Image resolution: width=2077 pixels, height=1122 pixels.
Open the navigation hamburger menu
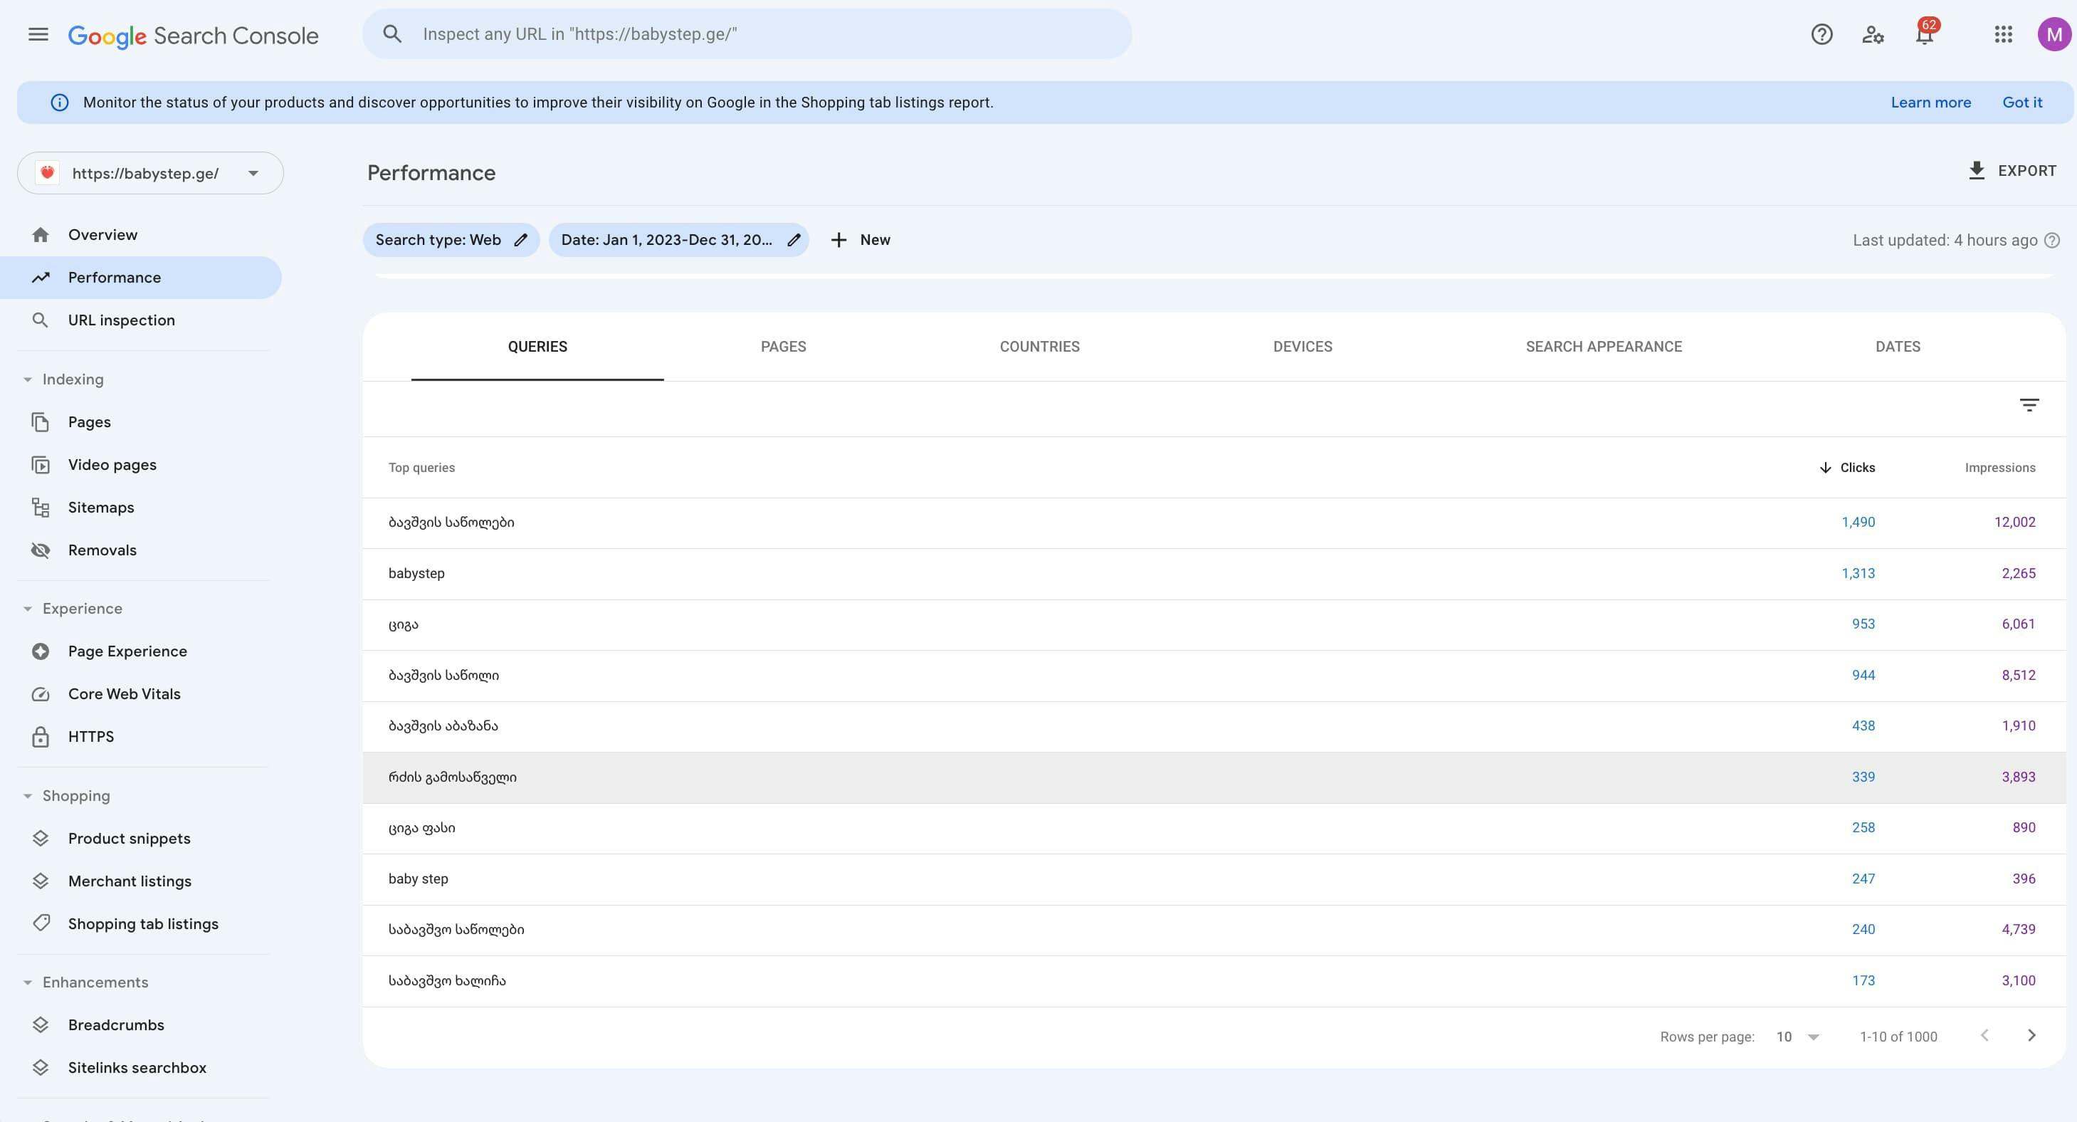click(x=38, y=34)
